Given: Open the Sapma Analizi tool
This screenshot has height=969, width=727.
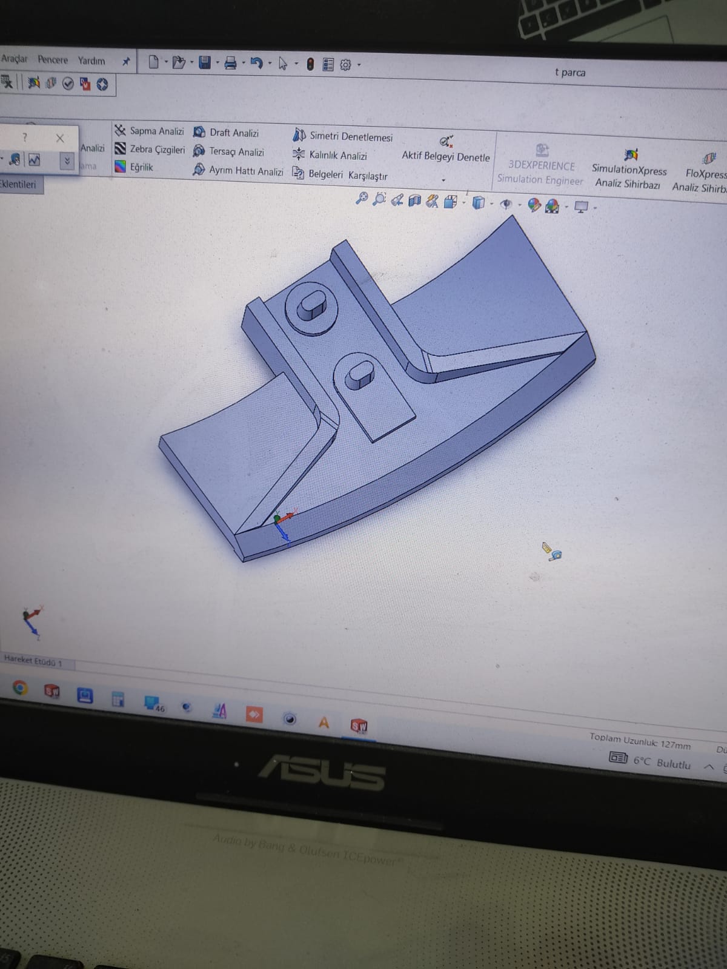Looking at the screenshot, I should pyautogui.click(x=149, y=131).
